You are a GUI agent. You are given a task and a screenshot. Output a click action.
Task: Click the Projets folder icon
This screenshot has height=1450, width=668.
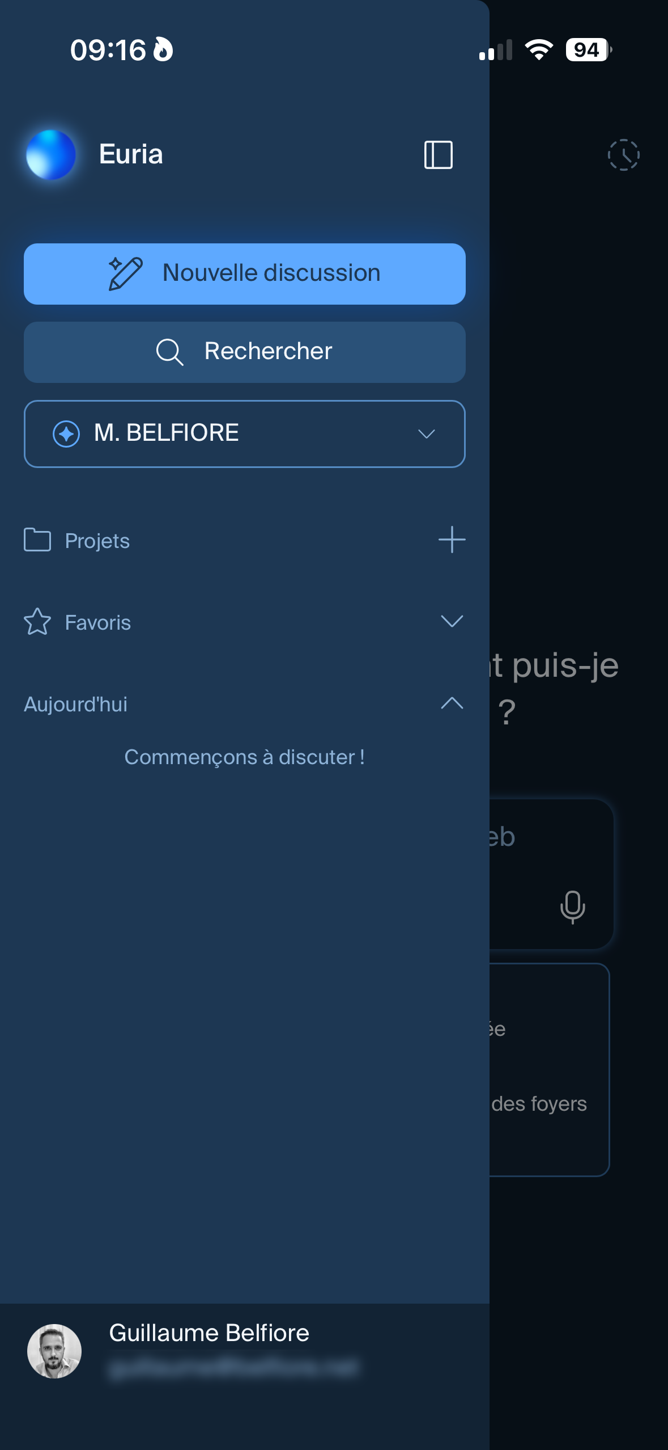[37, 539]
